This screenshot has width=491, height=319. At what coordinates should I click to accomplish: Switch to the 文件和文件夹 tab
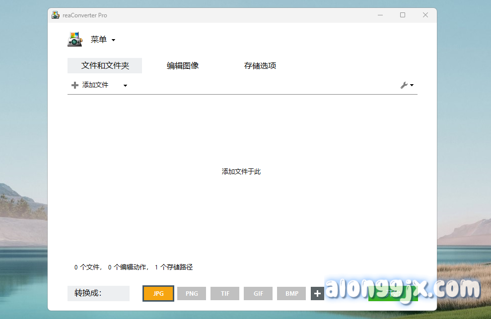pos(105,66)
